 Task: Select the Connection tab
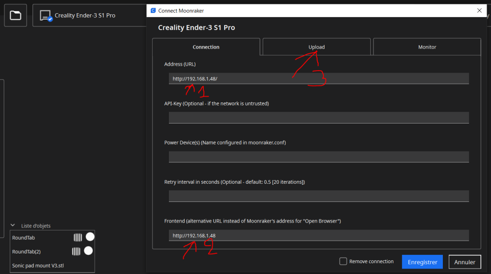(206, 47)
